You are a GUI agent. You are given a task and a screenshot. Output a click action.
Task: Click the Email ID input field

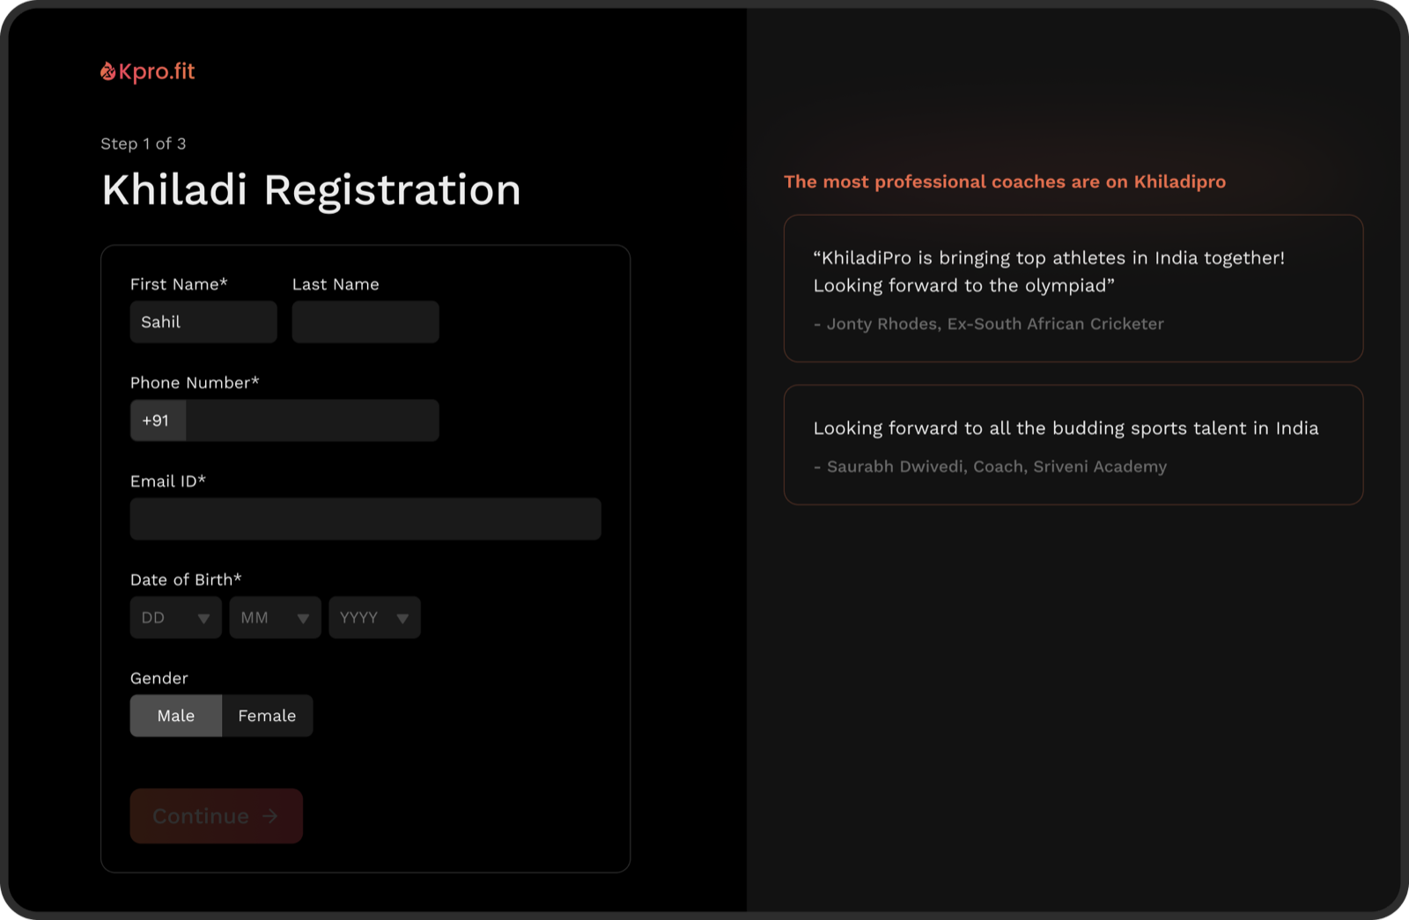365,519
